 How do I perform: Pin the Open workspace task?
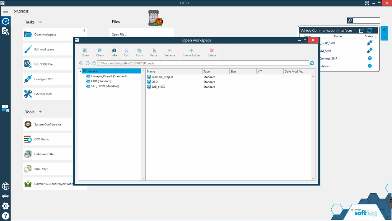[84, 31]
